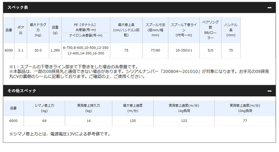Click the backing line value 10-250※1

click(184, 51)
